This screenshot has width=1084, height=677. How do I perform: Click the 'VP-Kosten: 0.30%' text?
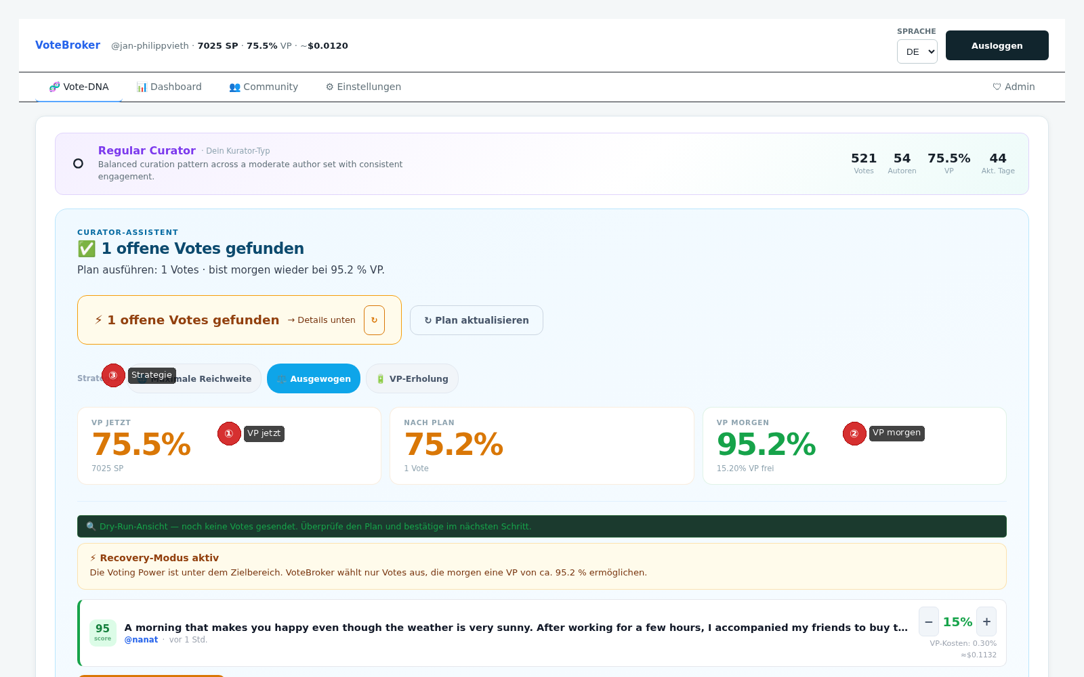(x=963, y=644)
